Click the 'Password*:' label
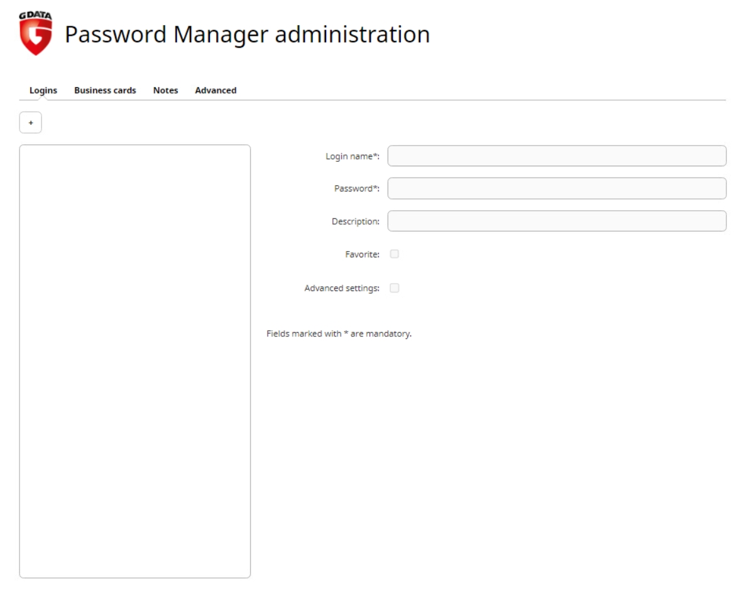This screenshot has width=737, height=593. (357, 189)
